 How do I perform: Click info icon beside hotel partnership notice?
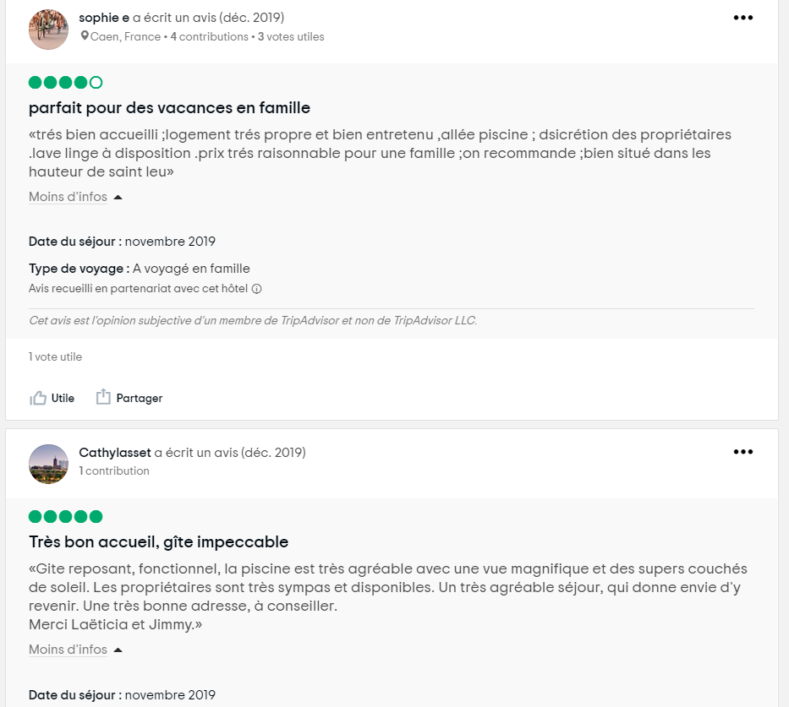pos(257,289)
